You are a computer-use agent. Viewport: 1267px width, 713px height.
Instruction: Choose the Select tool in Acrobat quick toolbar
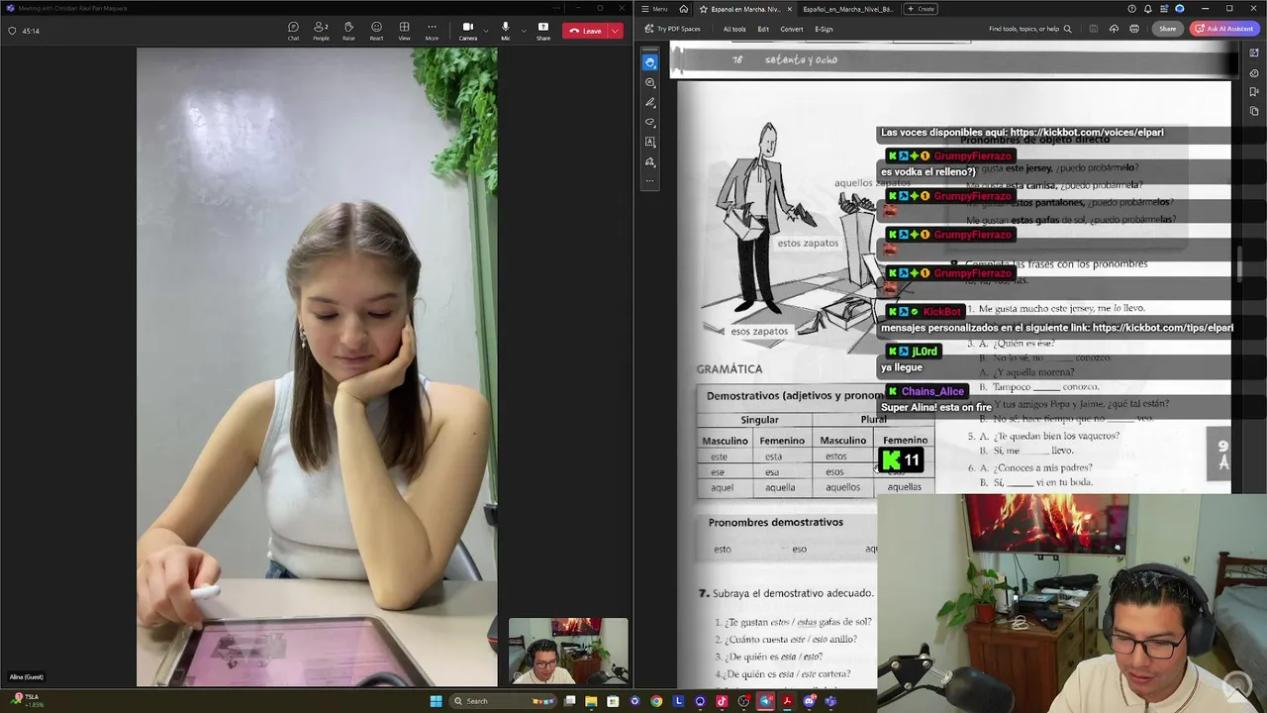pos(650,62)
